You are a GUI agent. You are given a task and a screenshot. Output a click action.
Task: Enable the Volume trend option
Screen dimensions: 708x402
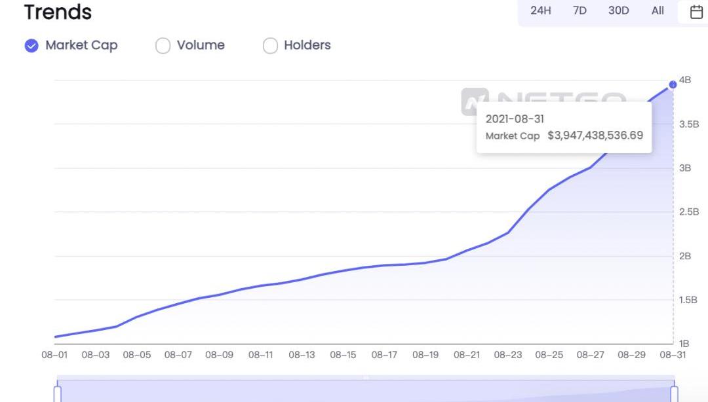[163, 45]
